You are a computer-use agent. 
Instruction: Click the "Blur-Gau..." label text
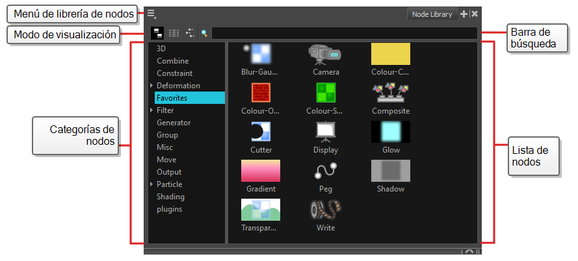pos(259,72)
